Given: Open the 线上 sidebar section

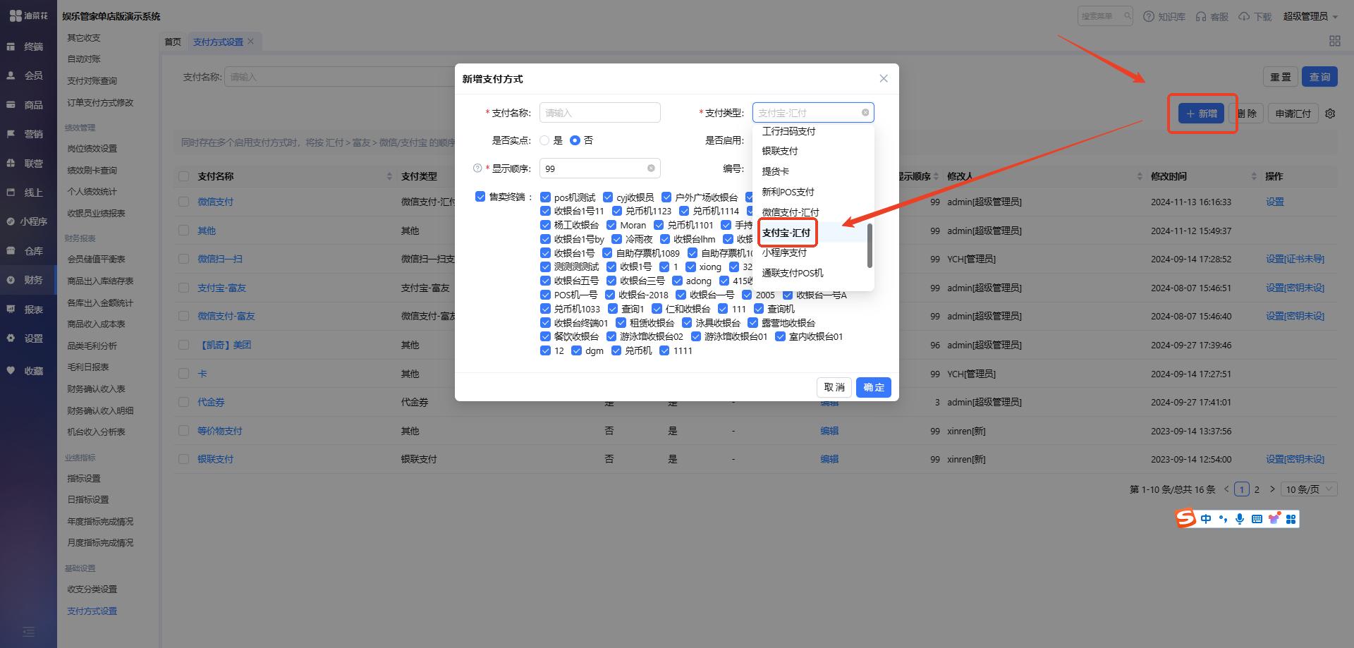Looking at the screenshot, I should coord(25,192).
